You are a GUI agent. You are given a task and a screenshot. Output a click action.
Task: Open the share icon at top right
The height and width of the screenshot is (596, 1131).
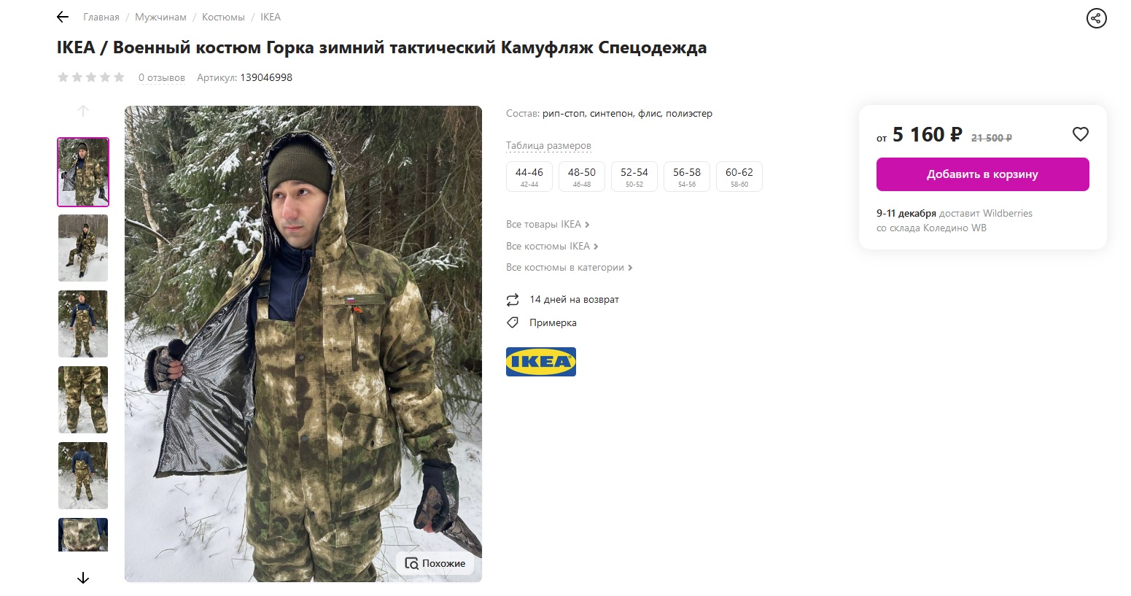coord(1096,18)
